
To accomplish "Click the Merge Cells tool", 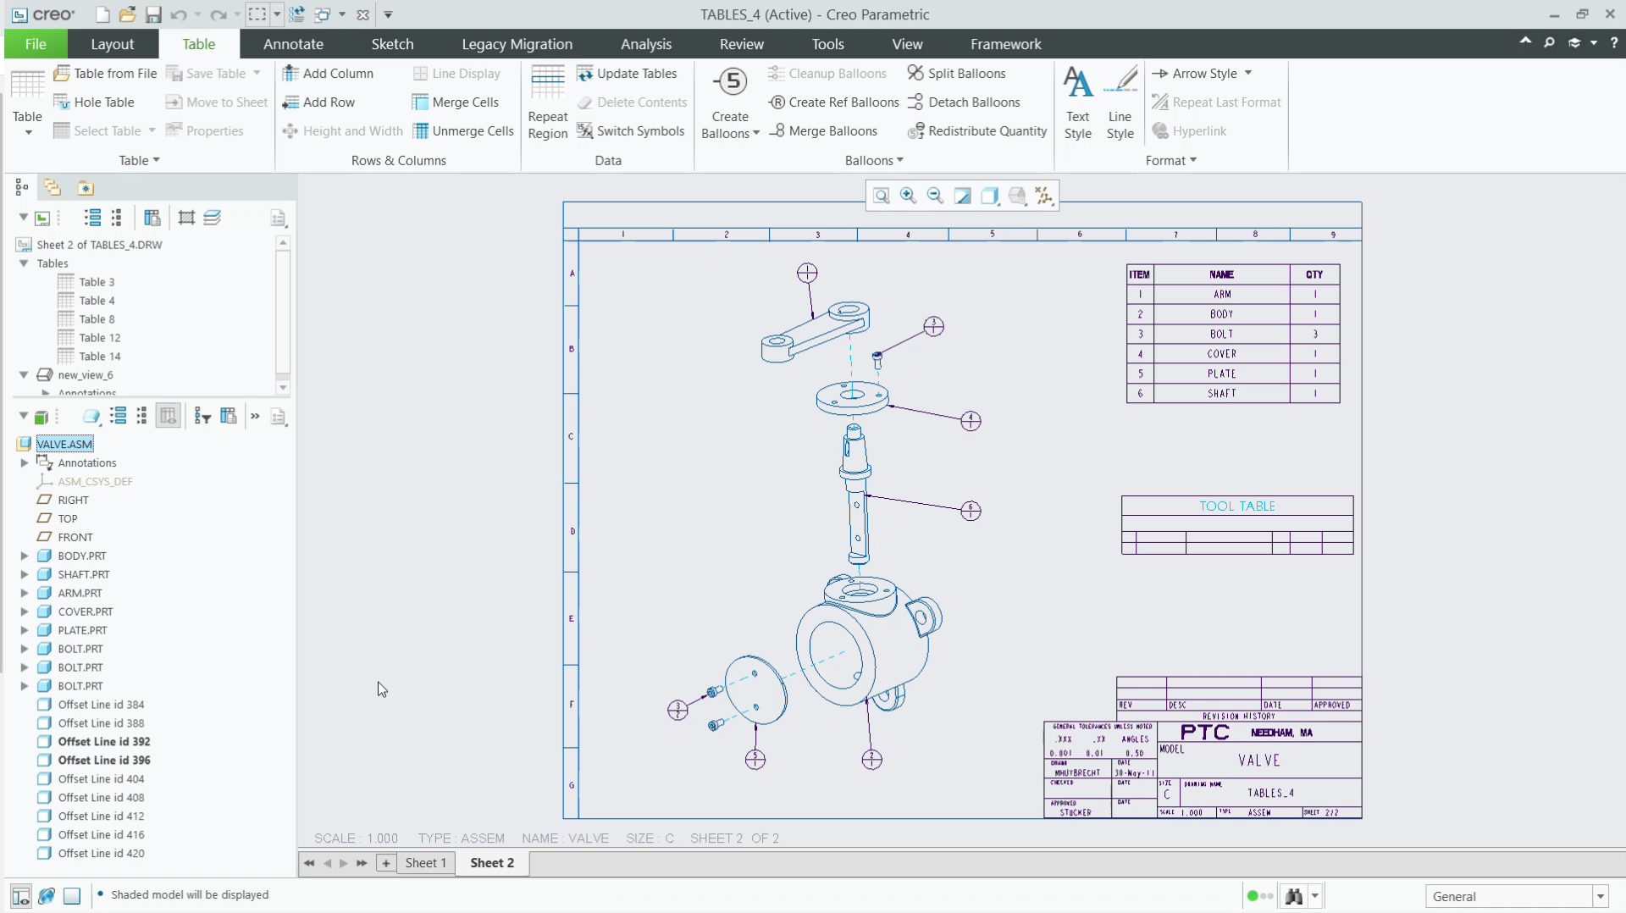I will pyautogui.click(x=456, y=102).
